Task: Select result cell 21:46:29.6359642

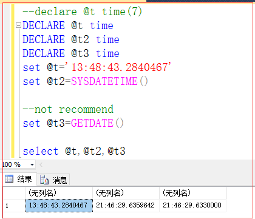Action: point(126,206)
